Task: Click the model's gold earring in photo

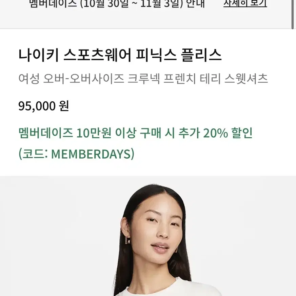Action: [127, 240]
